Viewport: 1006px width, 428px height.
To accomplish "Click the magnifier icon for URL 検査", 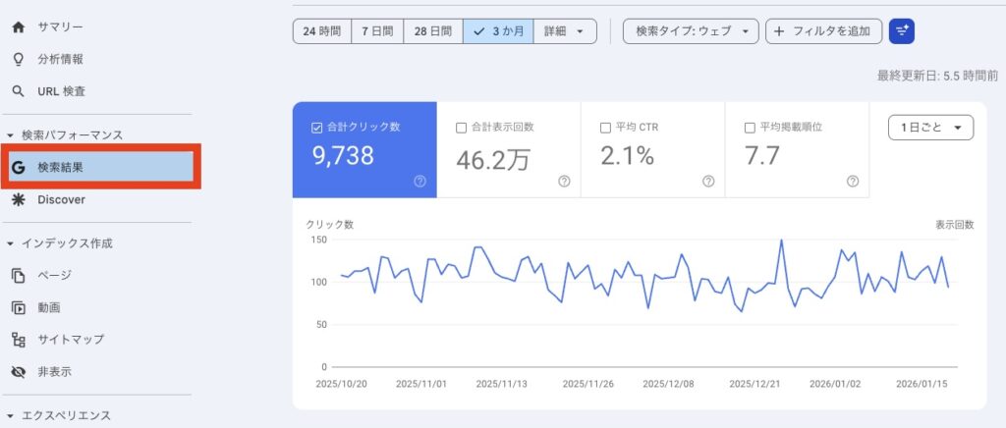I will 18,91.
